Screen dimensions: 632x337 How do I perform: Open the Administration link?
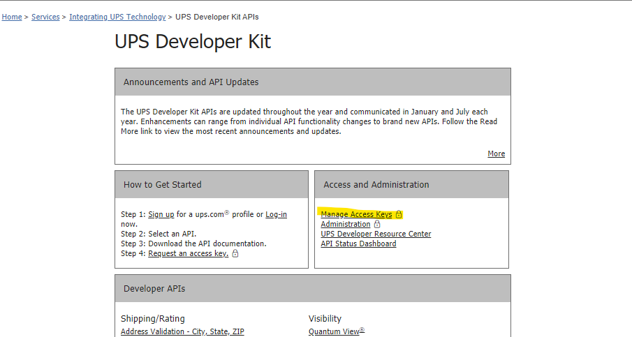[x=346, y=224]
